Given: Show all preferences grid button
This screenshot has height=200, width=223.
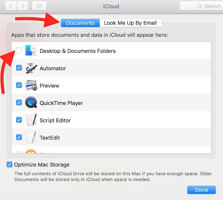Looking at the screenshot, I should point(39,6).
